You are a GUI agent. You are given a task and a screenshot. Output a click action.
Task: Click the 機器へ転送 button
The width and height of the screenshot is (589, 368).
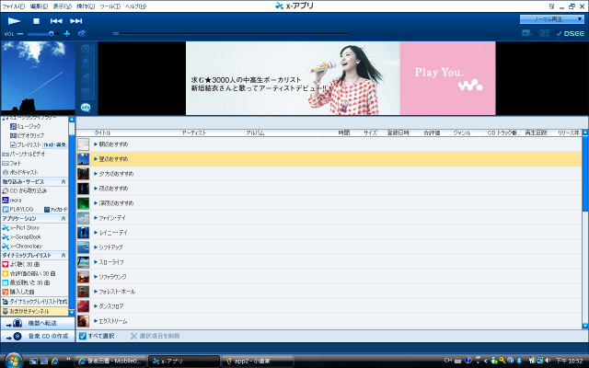pos(38,323)
